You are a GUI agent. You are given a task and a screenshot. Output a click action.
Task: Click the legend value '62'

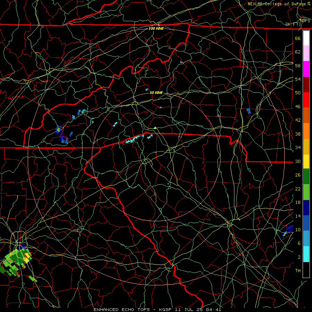click(x=298, y=52)
